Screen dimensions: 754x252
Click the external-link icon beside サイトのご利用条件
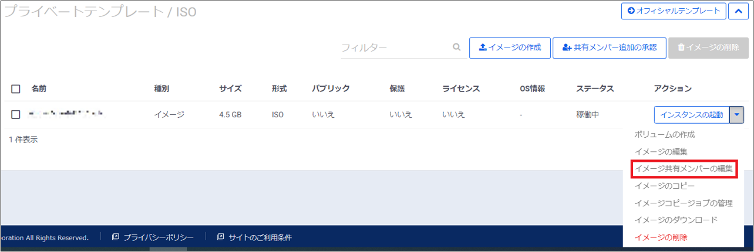click(221, 237)
